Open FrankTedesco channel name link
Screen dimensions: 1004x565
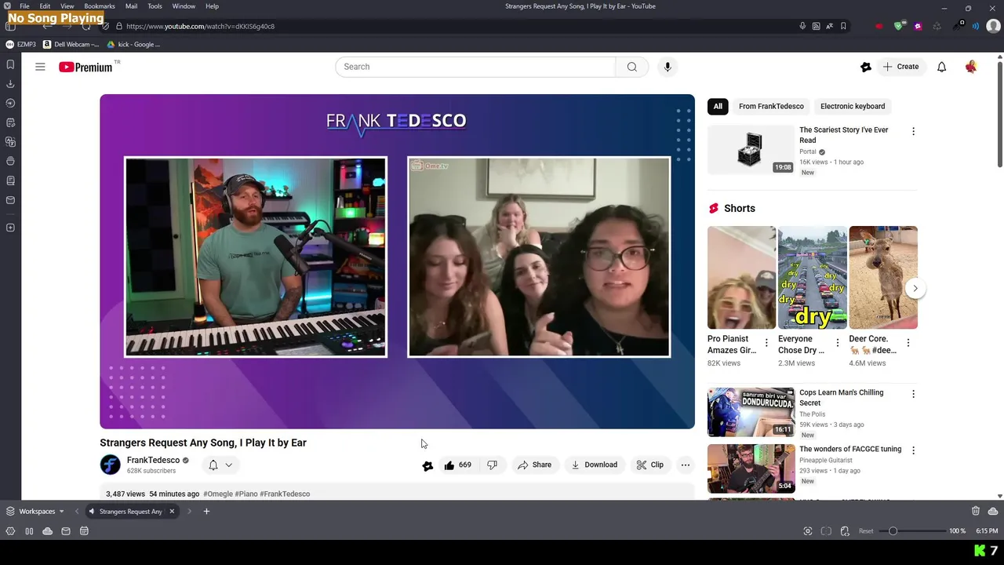[x=153, y=461]
